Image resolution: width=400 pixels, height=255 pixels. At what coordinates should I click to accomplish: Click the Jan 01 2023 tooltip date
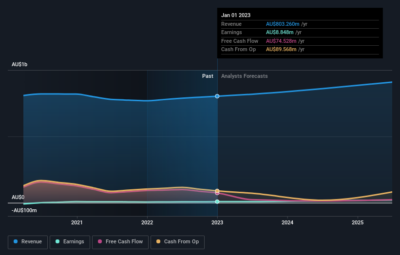(236, 15)
